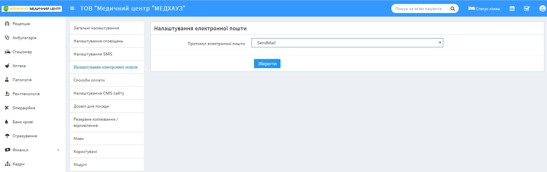The height and width of the screenshot is (172, 547).
Task: Open the calendar icon in header
Action: (512, 8)
